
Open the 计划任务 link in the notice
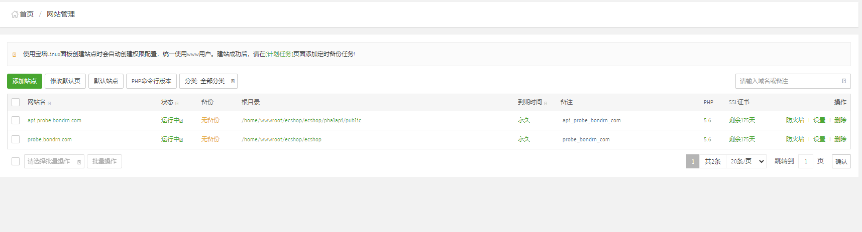[x=279, y=54]
